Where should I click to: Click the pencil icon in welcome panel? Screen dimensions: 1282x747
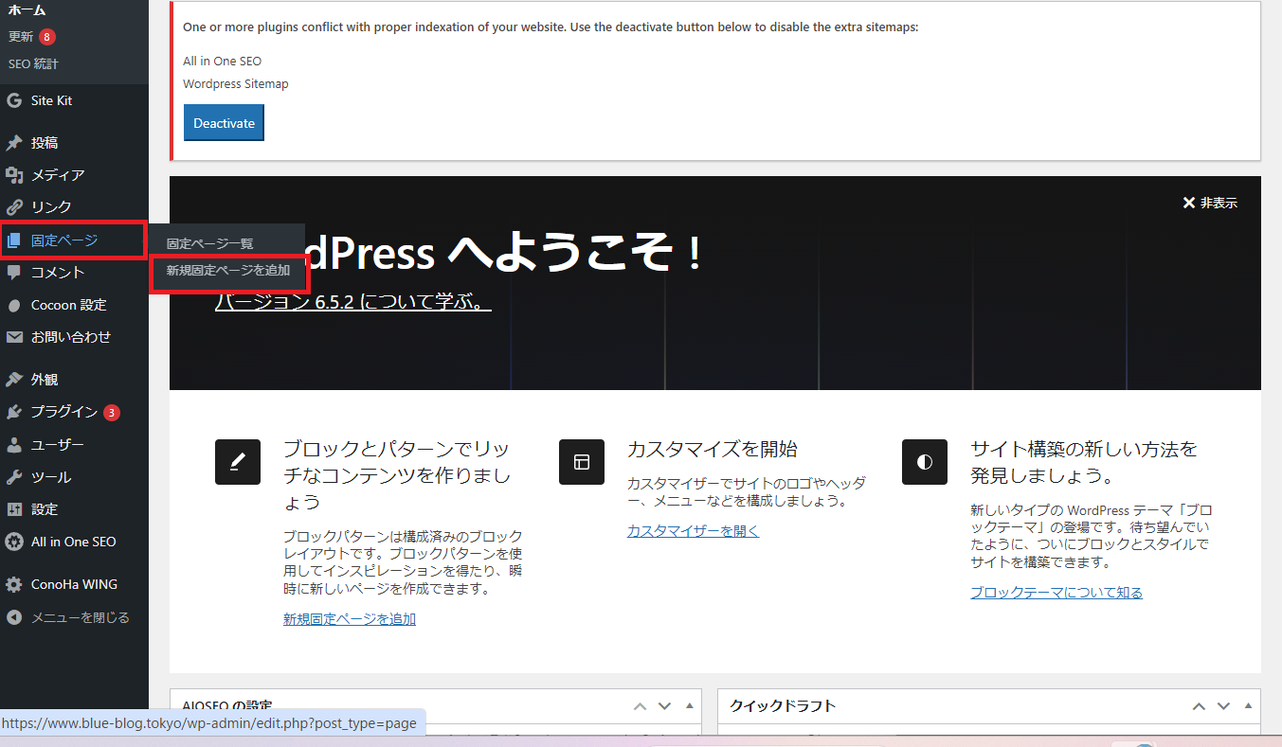(x=238, y=462)
